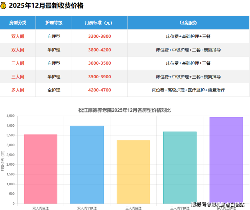This screenshot has width=250, height=210.
Task: Select the 4200-4700 price cell
Action: pyautogui.click(x=99, y=90)
